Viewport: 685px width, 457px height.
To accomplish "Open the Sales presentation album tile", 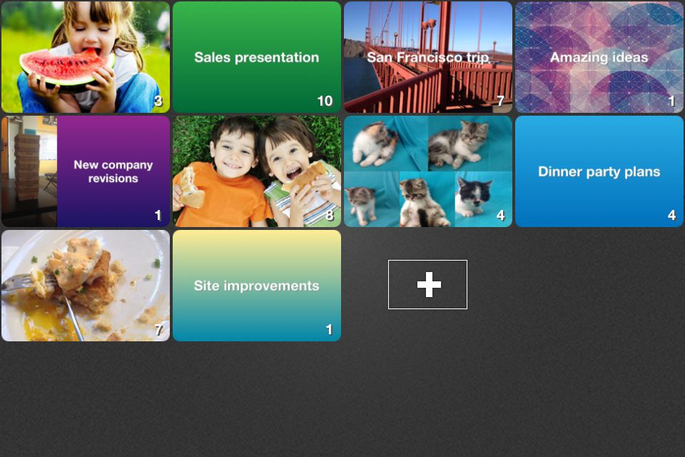I will 257,57.
